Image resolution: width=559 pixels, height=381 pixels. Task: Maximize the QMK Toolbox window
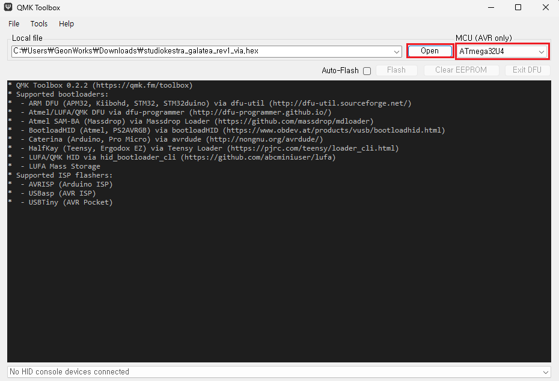tap(518, 7)
